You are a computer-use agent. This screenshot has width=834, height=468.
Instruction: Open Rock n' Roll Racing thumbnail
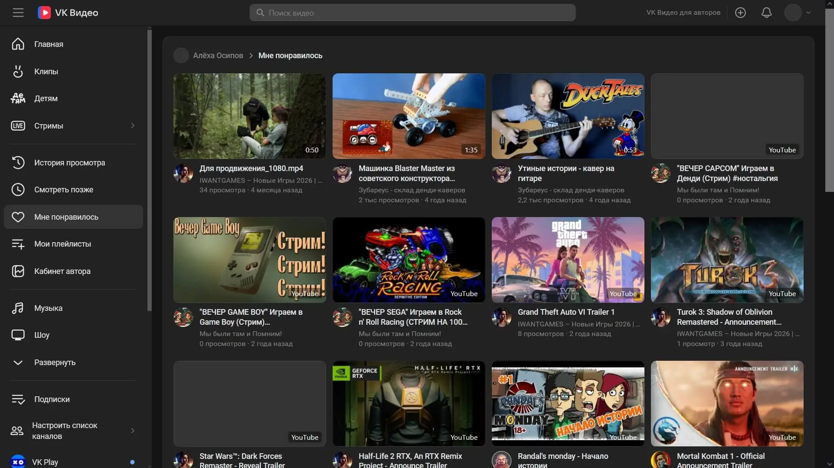tap(408, 260)
